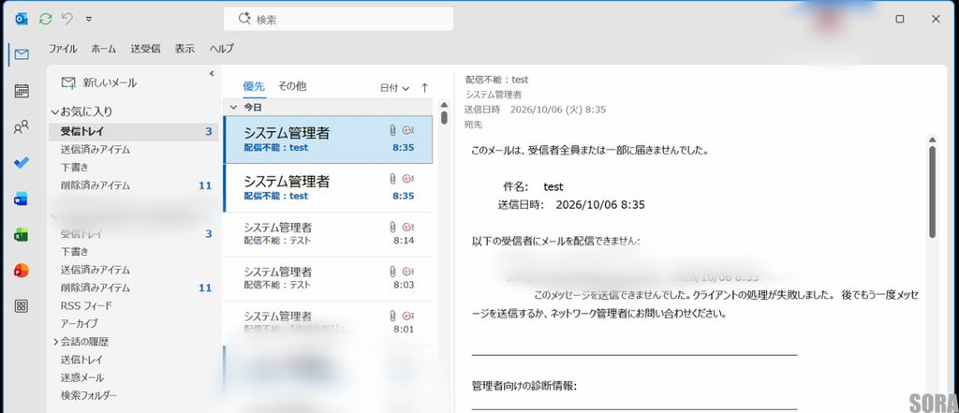Collapse the 今日 group
Screen dimensions: 959x413
[x=233, y=107]
